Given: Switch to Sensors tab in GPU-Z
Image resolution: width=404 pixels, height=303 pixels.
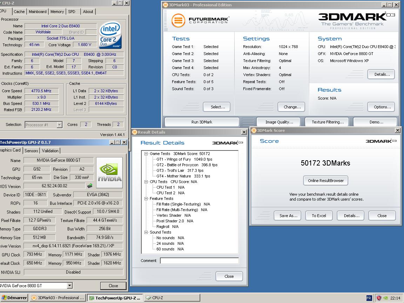Looking at the screenshot, I should click(x=31, y=151).
